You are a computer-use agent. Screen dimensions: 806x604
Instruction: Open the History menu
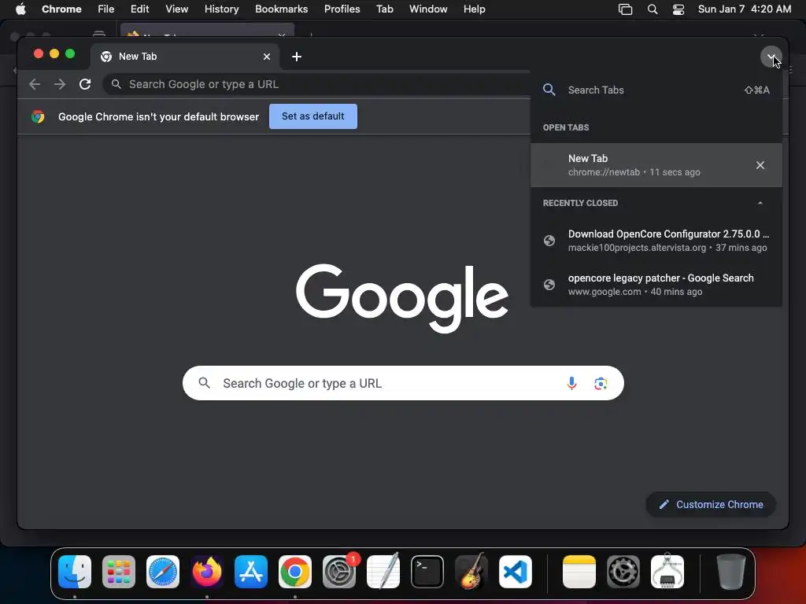point(221,9)
